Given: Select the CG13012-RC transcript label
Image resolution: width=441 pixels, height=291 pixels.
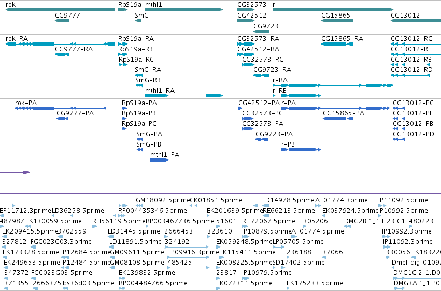Looking at the screenshot, I should [x=411, y=38].
